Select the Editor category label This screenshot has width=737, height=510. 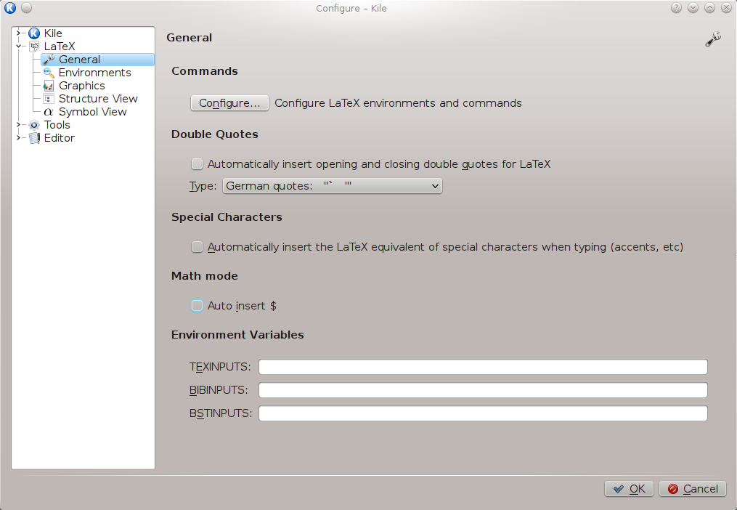(60, 138)
